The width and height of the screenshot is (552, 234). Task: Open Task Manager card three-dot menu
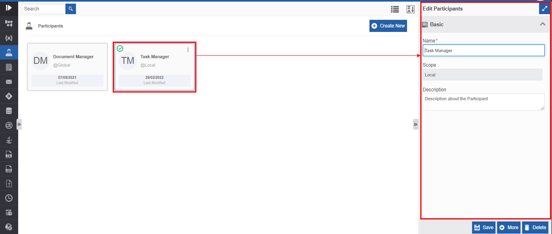tap(188, 50)
